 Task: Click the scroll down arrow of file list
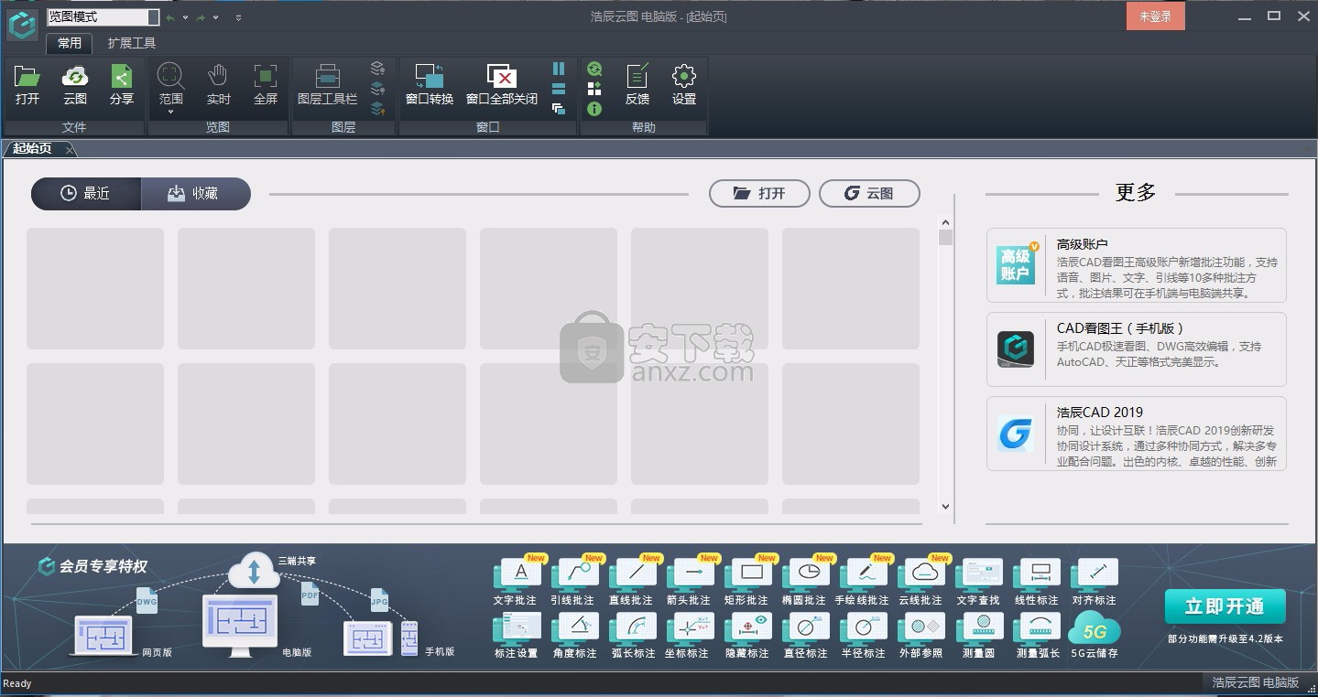[x=945, y=506]
